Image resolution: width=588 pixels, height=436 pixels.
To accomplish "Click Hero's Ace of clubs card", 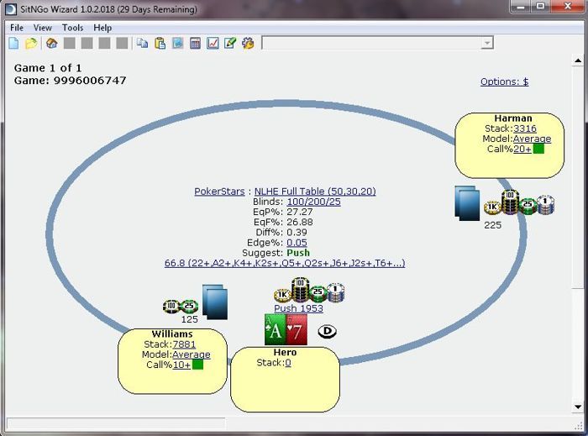I will coord(276,330).
